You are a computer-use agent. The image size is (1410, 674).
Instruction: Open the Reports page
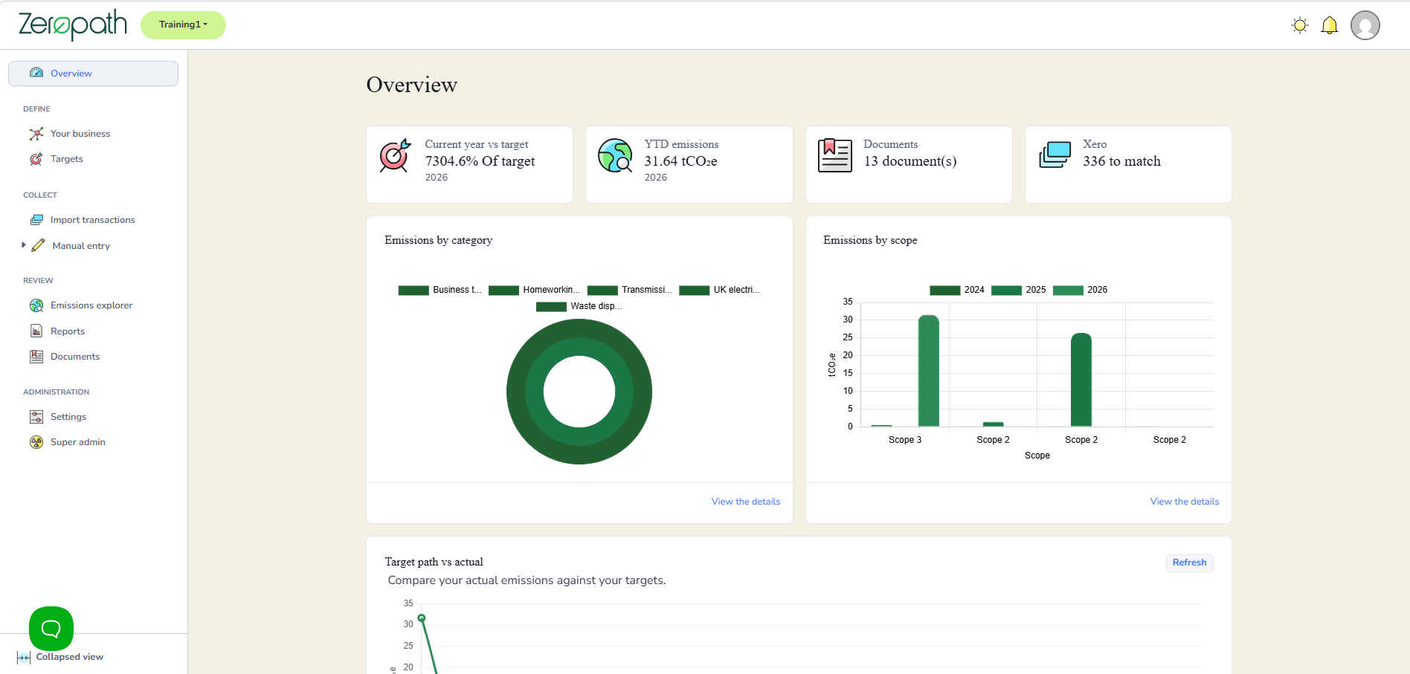click(x=68, y=331)
